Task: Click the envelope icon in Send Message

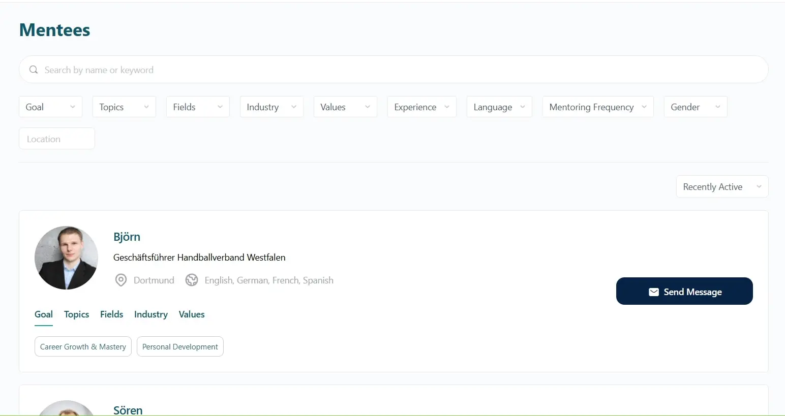Action: (x=654, y=292)
